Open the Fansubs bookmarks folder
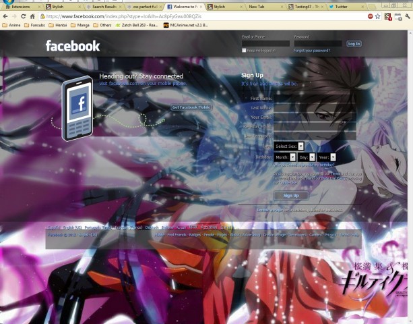Viewport: 413px width, 324px height. point(34,25)
